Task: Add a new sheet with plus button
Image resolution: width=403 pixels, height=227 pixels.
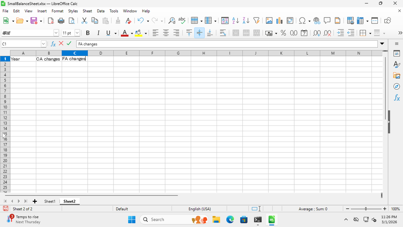Action: click(35, 201)
